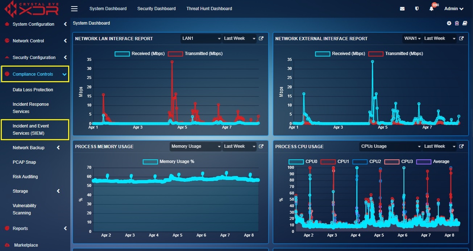Click the shield icon in top bar
473x251 pixels.
click(x=417, y=9)
